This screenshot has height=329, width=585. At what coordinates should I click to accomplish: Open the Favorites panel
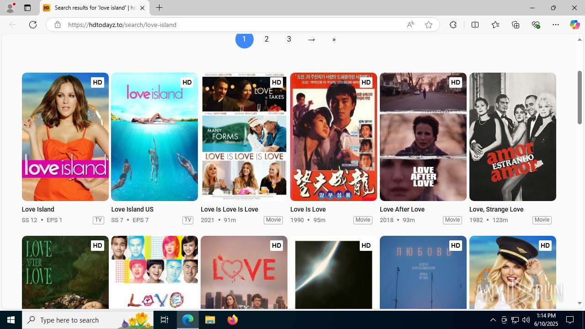(x=495, y=25)
